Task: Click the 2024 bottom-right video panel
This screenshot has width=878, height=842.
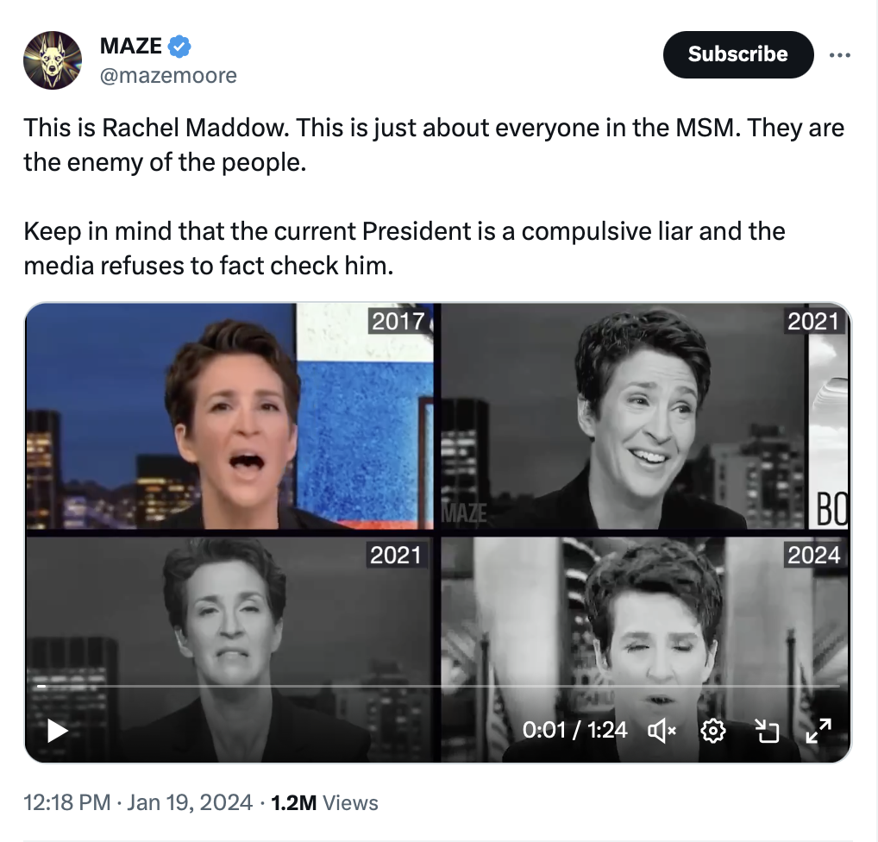Action: pyautogui.click(x=644, y=649)
